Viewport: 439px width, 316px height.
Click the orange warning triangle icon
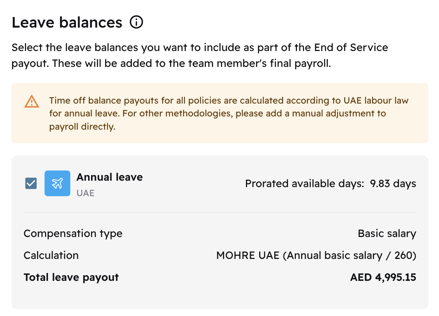tap(32, 101)
